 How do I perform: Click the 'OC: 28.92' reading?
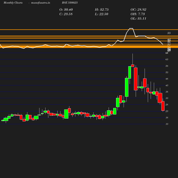click(x=138, y=10)
